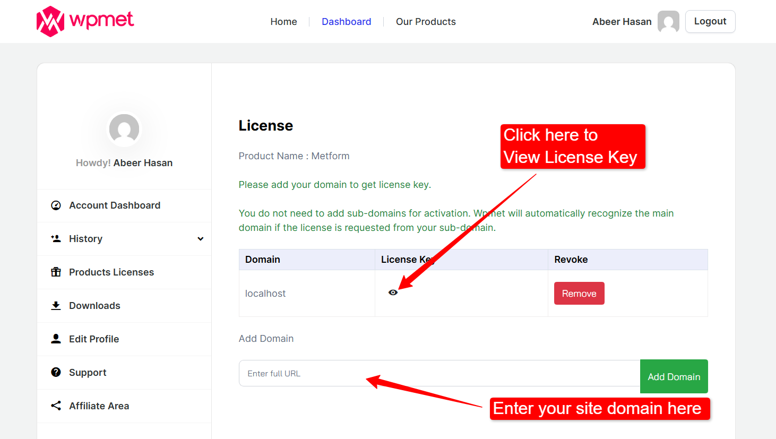Click the Downloads arrow icon

point(56,306)
